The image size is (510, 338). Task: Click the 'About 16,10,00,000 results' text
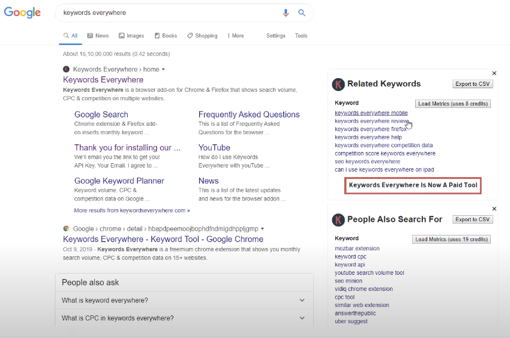(116, 54)
